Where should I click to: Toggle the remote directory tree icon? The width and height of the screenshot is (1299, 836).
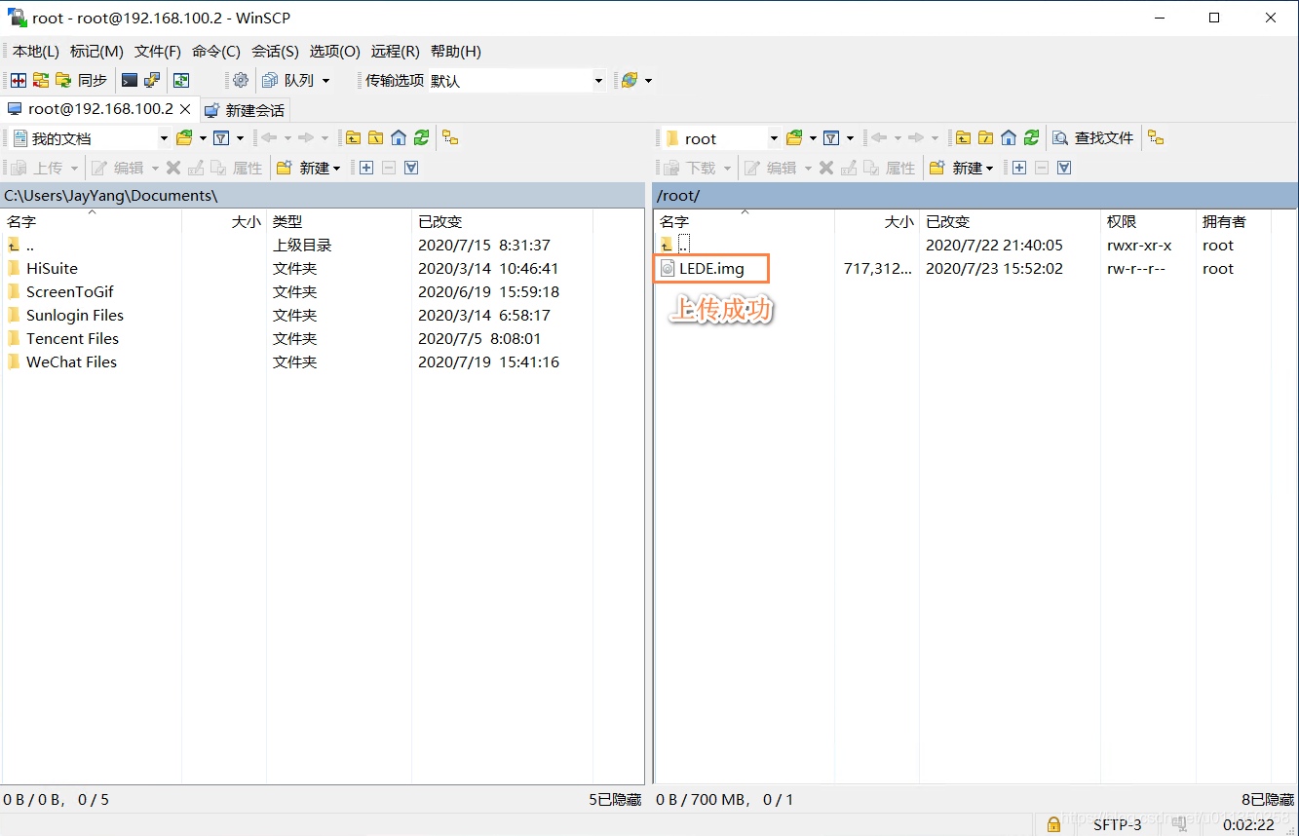(1156, 138)
